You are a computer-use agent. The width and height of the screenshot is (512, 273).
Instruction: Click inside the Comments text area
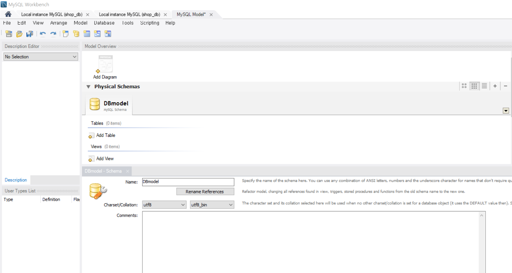pos(311,242)
